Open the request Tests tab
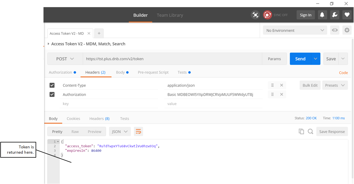This screenshot has height=184, width=354. [x=184, y=72]
